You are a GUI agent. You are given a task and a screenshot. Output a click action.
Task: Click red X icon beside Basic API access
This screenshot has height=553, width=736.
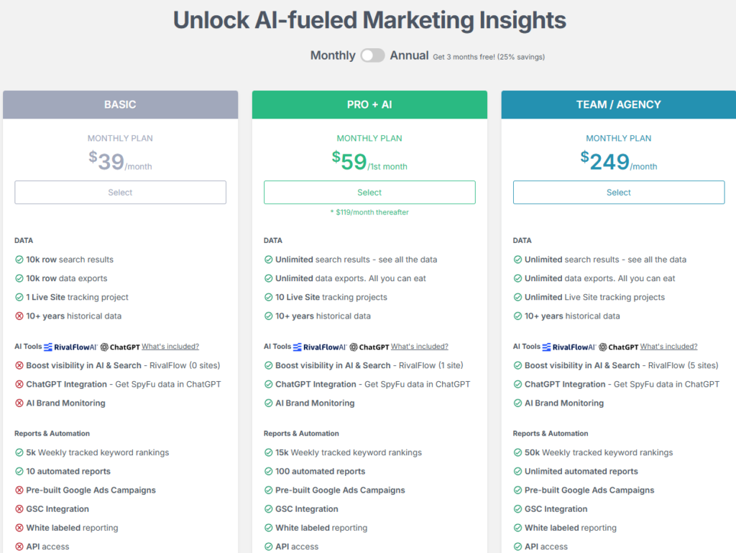[19, 547]
